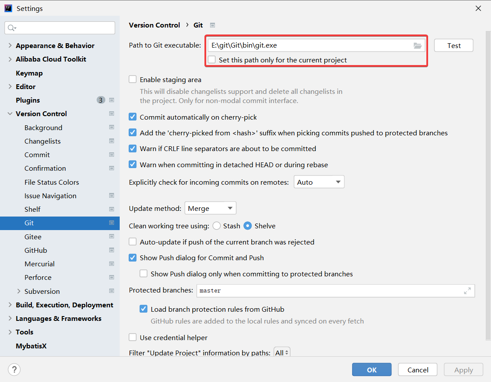Close the Settings dialog window

478,8
